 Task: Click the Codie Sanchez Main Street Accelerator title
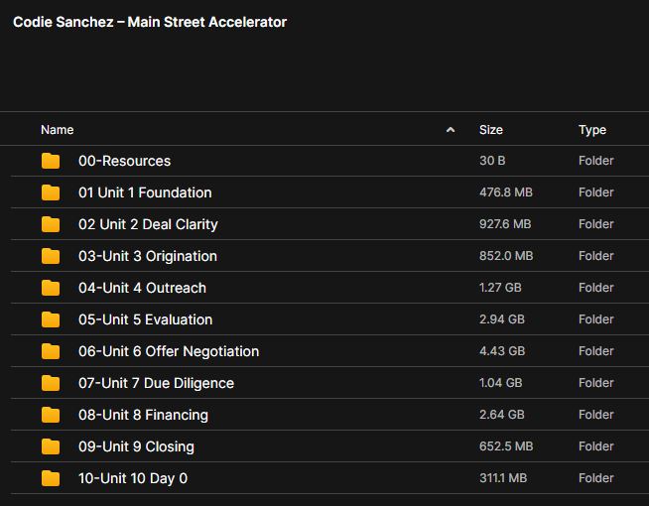150,22
